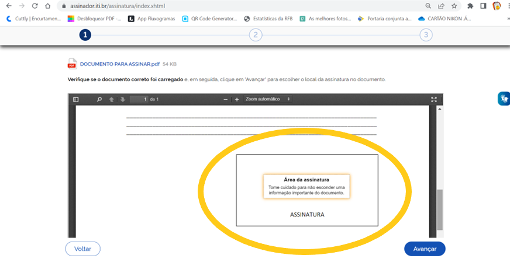Toggle the PDF viewer sidebar
The height and width of the screenshot is (269, 510).
tap(75, 99)
